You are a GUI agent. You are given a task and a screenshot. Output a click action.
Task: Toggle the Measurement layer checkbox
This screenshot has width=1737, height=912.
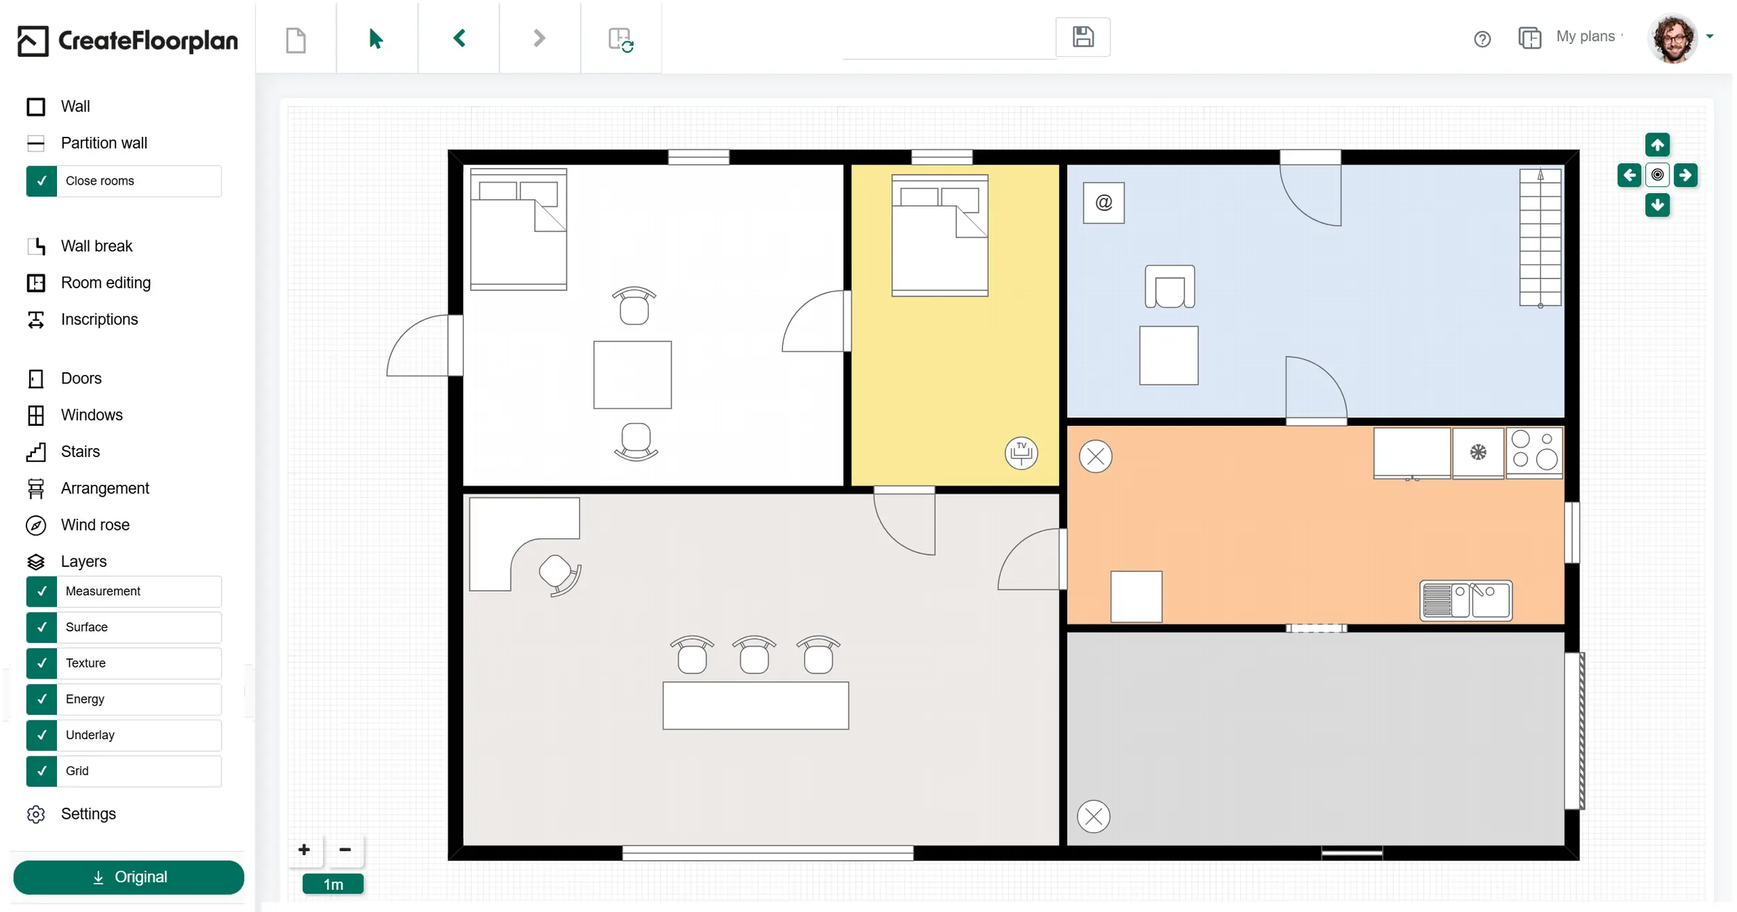42,591
